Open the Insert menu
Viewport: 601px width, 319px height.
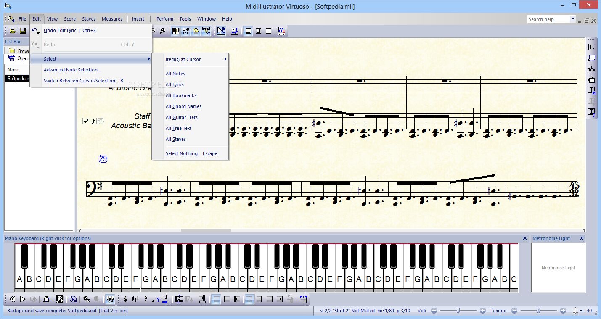click(138, 19)
